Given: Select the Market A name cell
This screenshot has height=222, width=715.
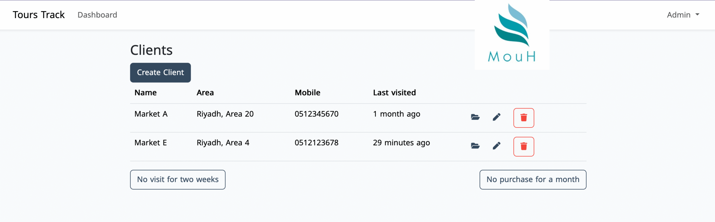Looking at the screenshot, I should coord(151,114).
